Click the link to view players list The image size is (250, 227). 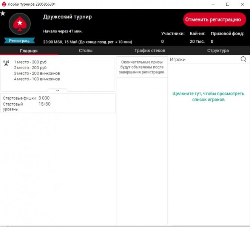pos(208,96)
